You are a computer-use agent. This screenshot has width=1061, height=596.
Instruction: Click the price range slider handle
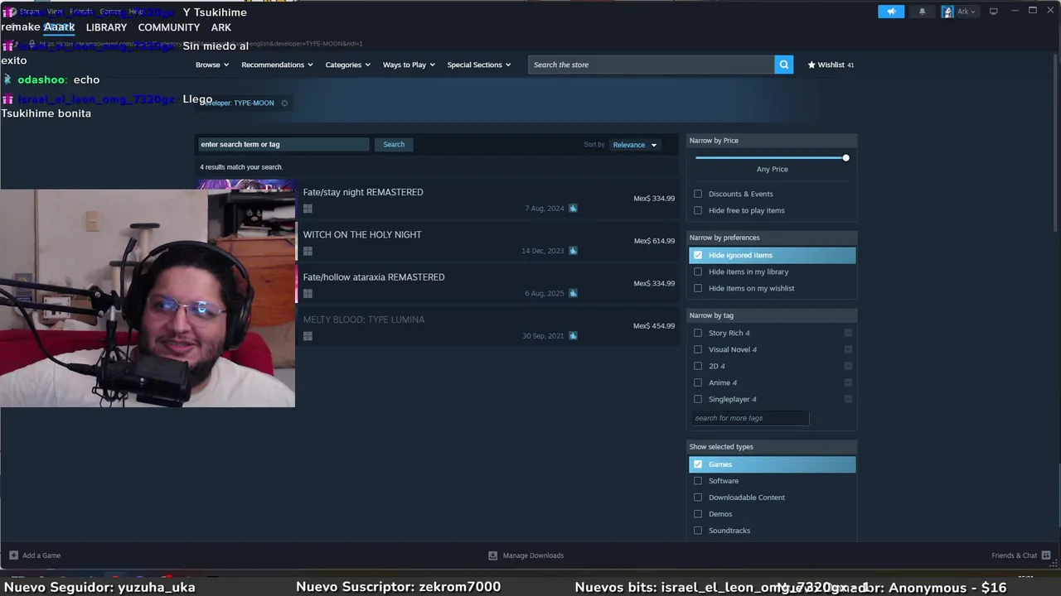845,157
